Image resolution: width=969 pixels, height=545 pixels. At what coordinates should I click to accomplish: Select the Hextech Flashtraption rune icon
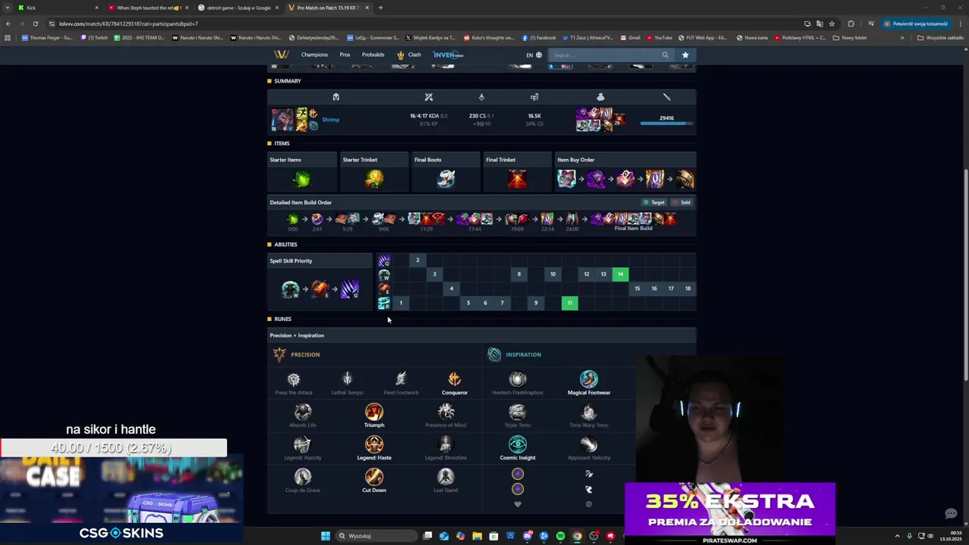pyautogui.click(x=518, y=379)
